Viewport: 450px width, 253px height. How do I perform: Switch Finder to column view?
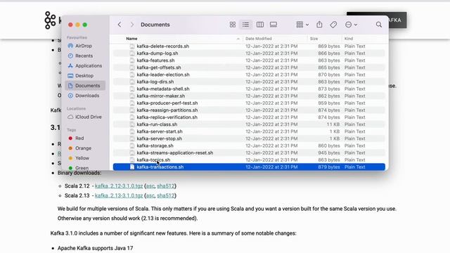pos(260,25)
